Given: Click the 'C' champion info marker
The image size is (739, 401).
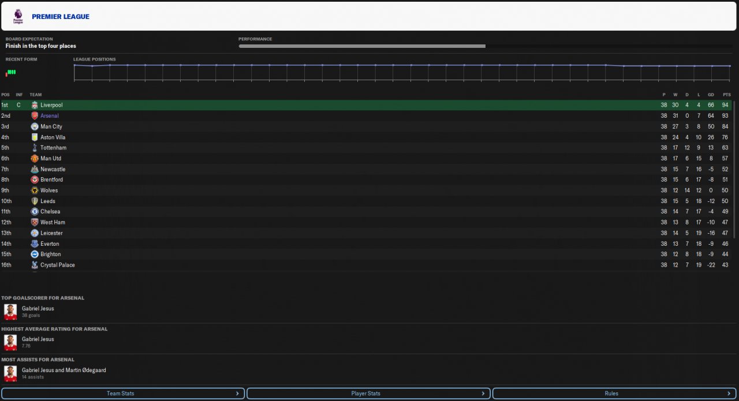Looking at the screenshot, I should (x=18, y=105).
